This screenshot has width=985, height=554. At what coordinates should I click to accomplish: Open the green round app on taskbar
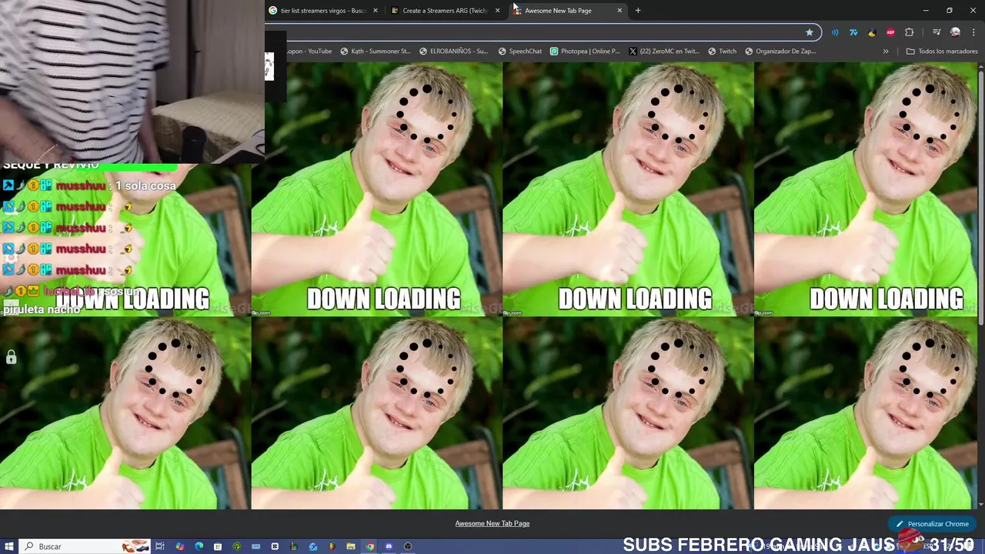point(237,546)
